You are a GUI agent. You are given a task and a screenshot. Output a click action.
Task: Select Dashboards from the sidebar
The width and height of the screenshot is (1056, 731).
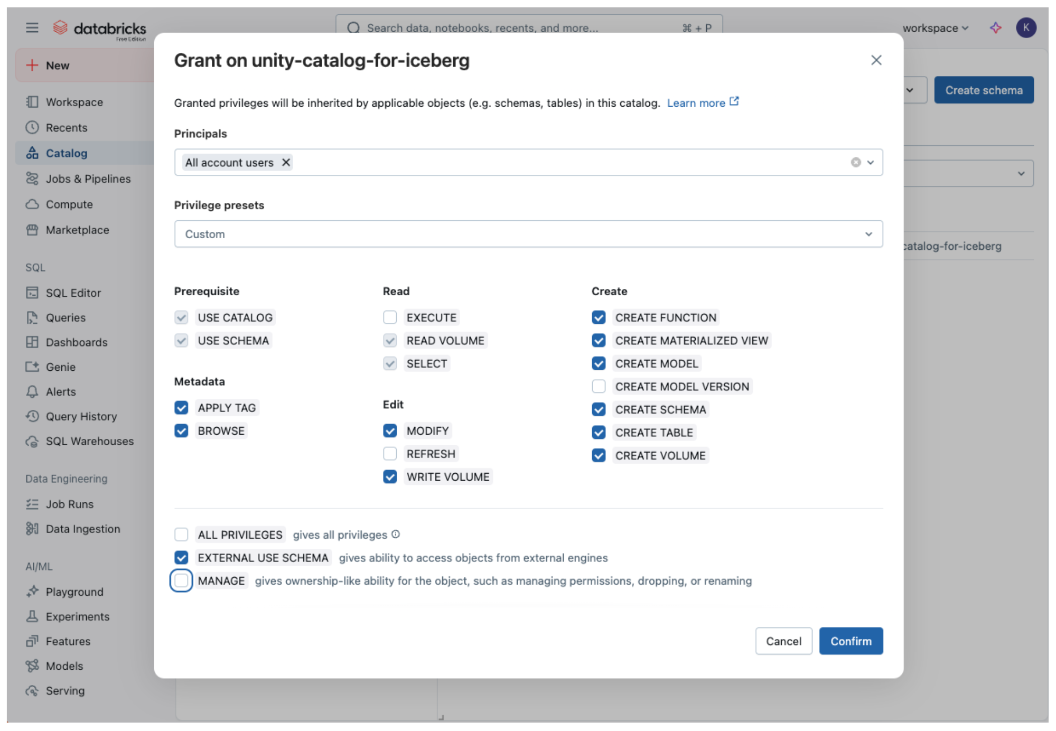pyautogui.click(x=77, y=342)
